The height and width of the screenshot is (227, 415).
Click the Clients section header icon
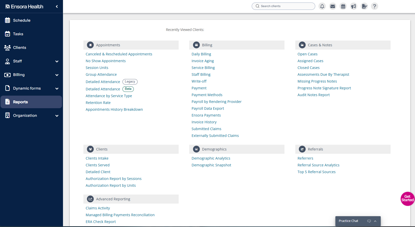tap(90, 149)
